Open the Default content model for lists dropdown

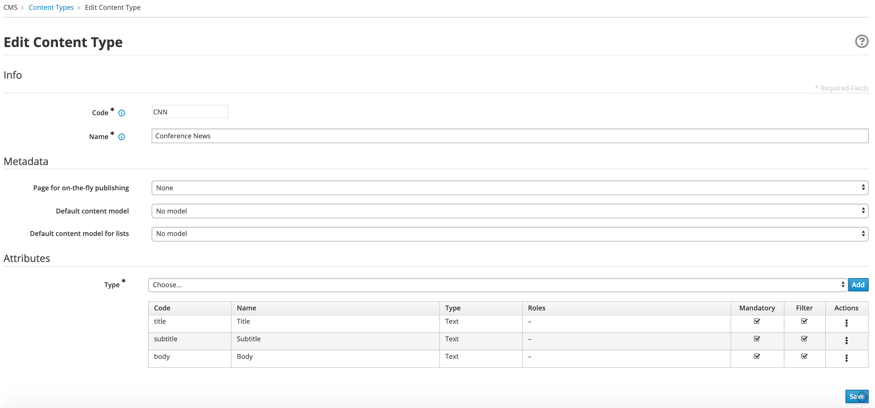[x=509, y=234]
